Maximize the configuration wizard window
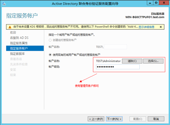The width and height of the screenshot is (170, 125). tap(156, 3)
